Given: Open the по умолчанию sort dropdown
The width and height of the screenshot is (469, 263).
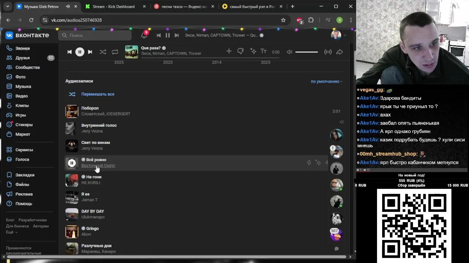Looking at the screenshot, I should [326, 81].
